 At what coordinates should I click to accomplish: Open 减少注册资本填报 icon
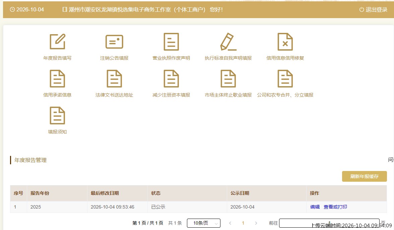click(x=172, y=79)
